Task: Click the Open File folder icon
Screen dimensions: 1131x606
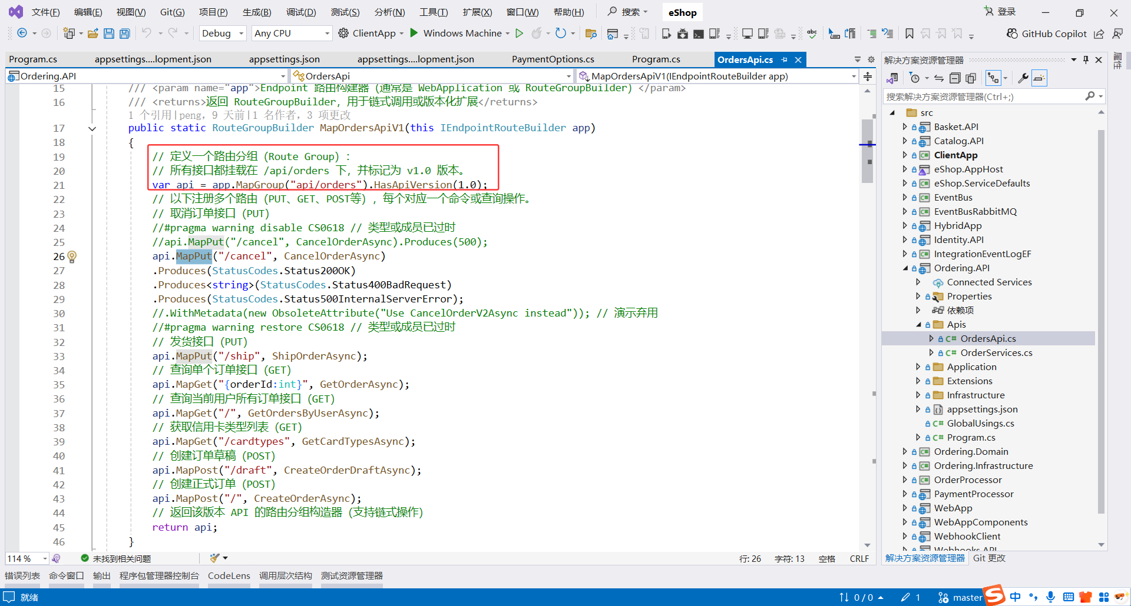Action: tap(92, 34)
